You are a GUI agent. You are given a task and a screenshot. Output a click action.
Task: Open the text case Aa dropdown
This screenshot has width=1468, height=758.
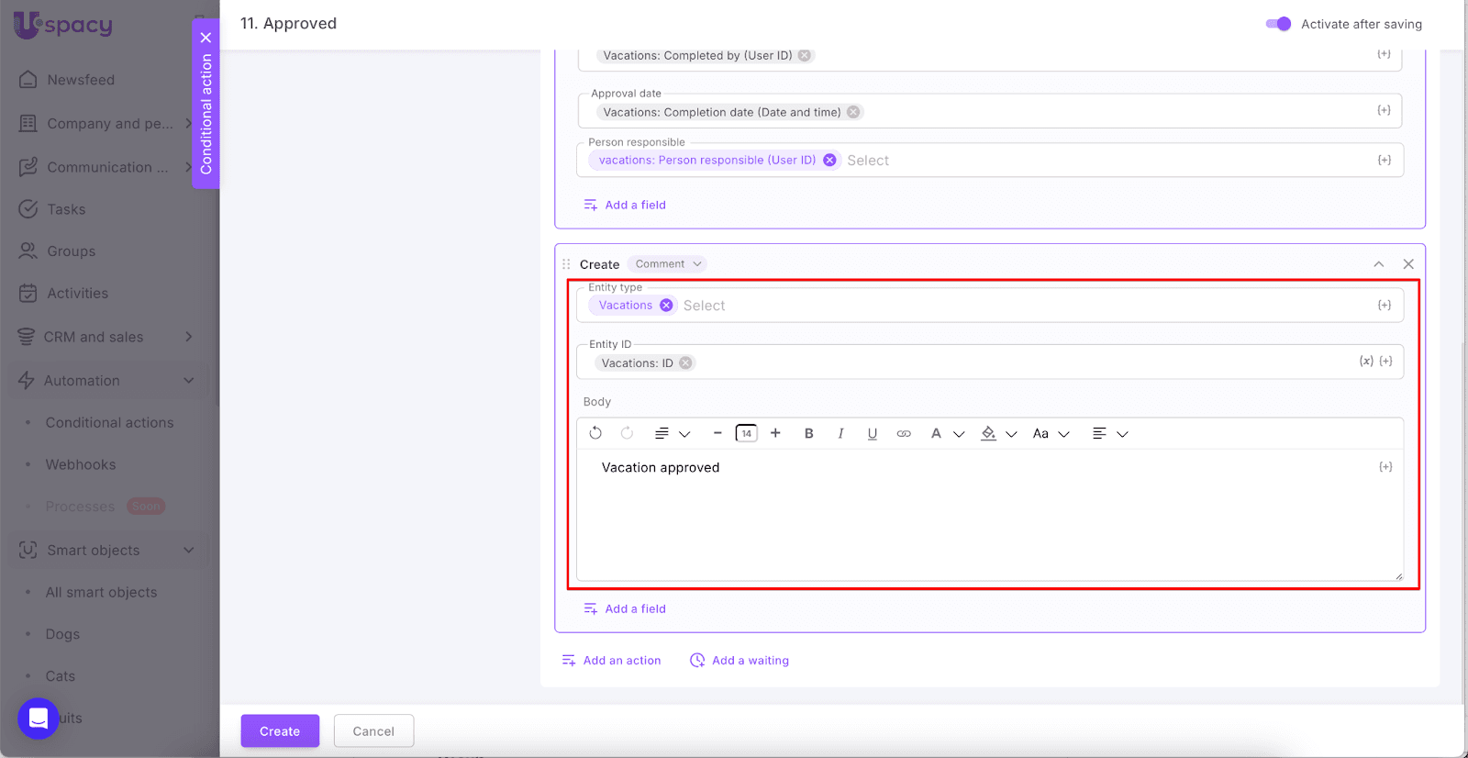[x=1051, y=433]
